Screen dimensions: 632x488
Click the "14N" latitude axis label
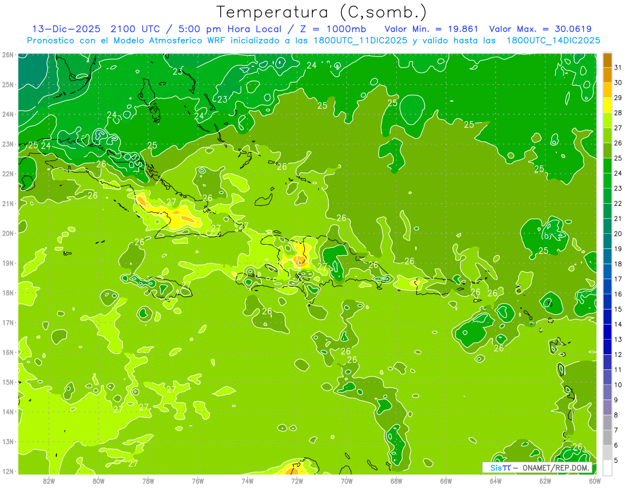coord(8,412)
